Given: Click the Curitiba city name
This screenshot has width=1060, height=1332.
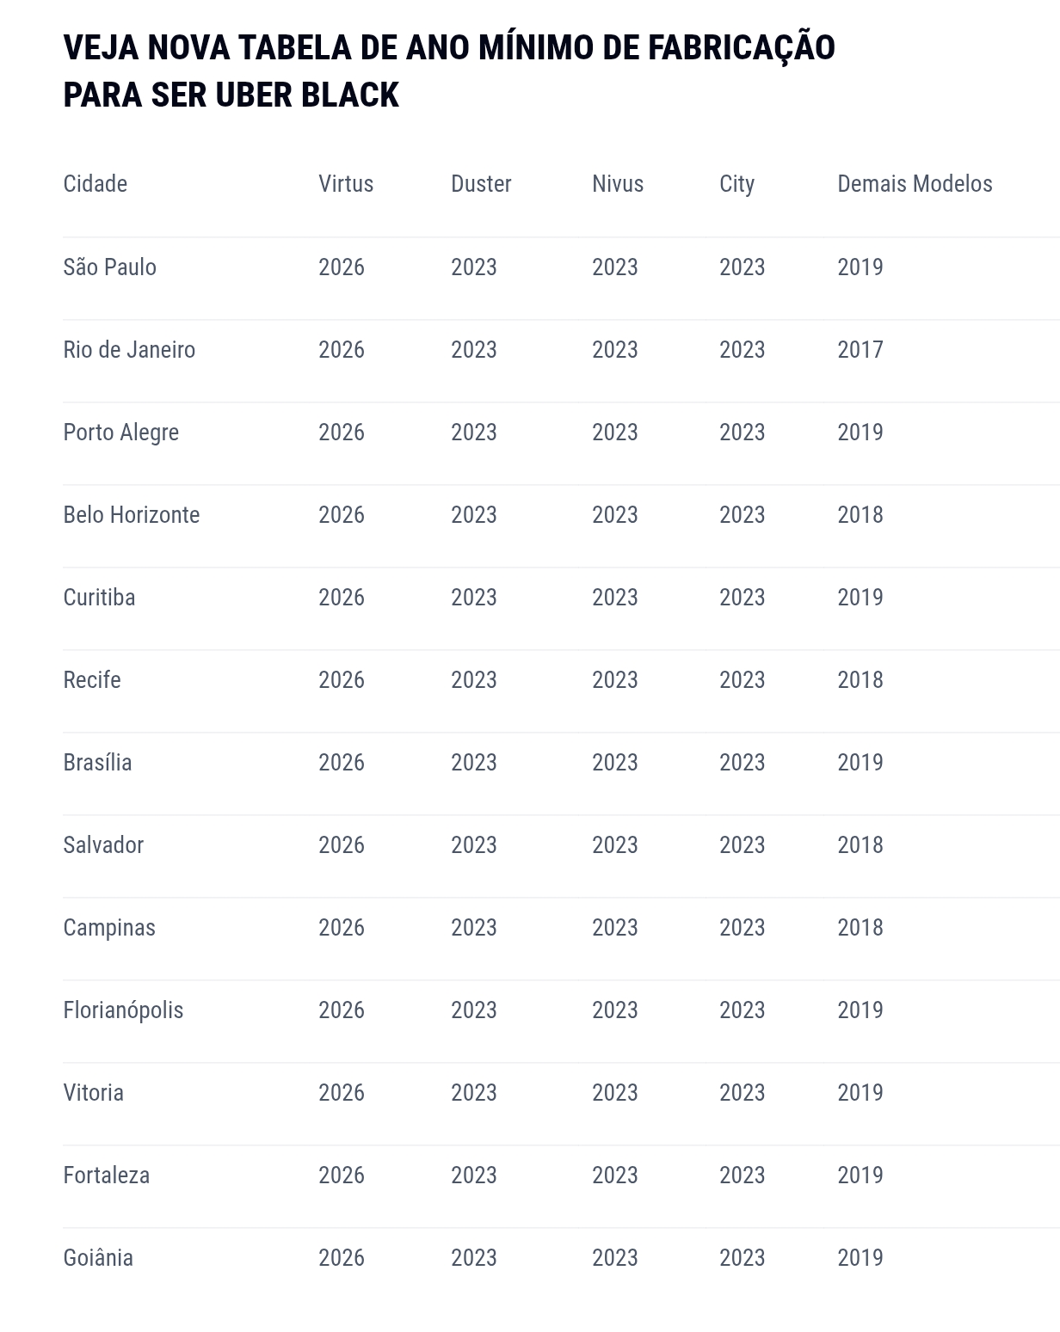Looking at the screenshot, I should [x=99, y=598].
